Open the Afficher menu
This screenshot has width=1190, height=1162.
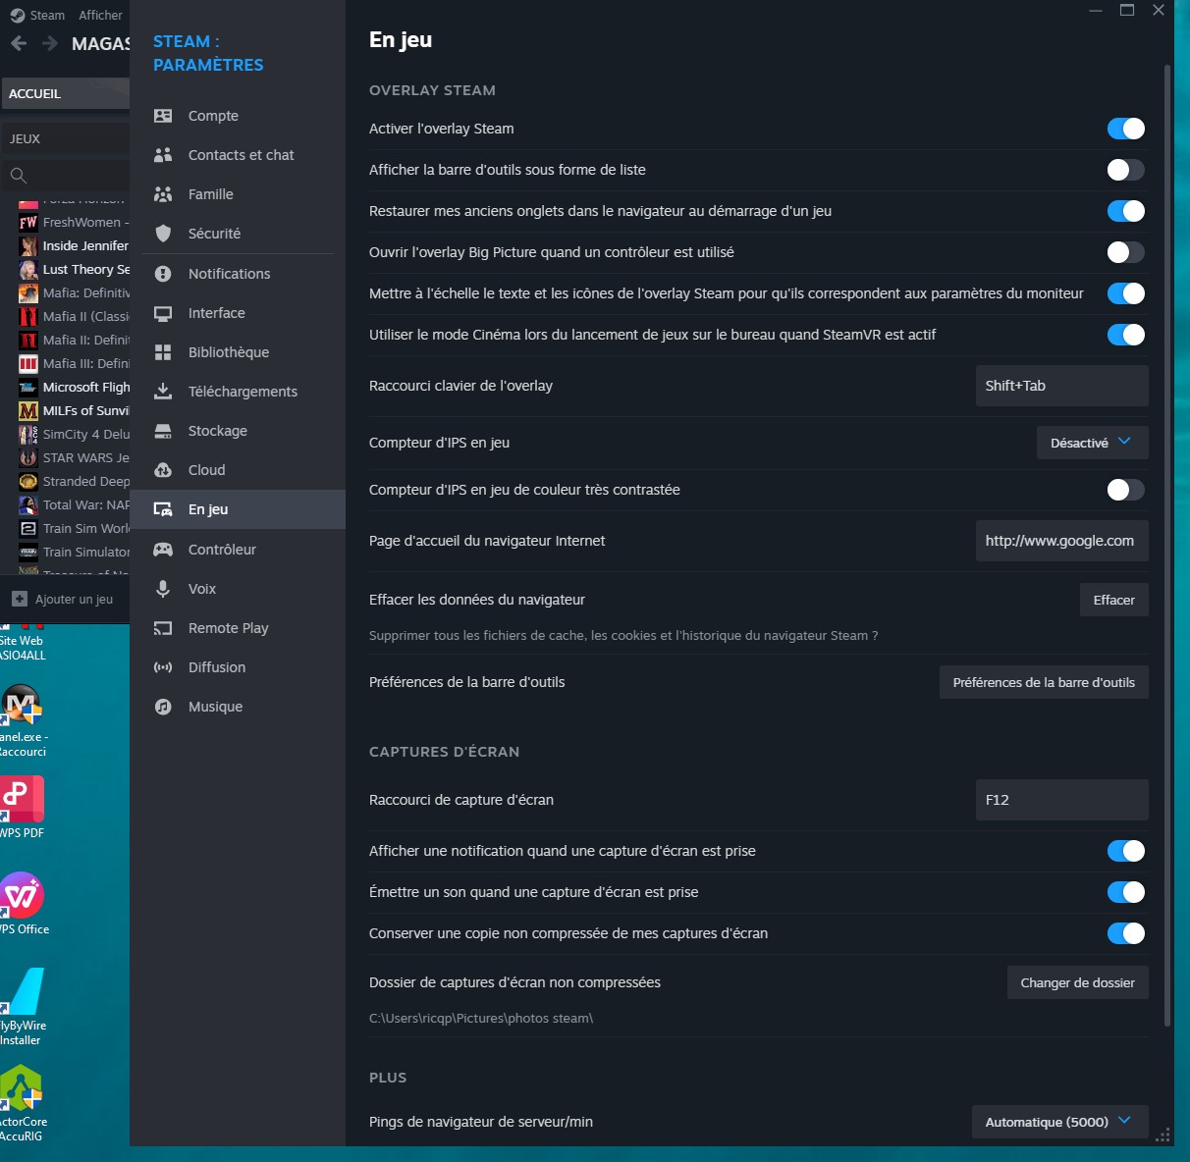(100, 15)
